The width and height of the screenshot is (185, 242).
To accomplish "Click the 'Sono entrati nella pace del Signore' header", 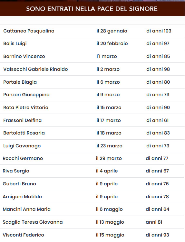I will click(x=92, y=9).
